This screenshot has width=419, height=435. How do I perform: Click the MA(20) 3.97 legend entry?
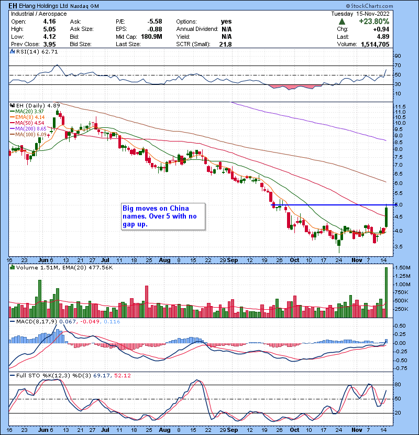(27, 111)
